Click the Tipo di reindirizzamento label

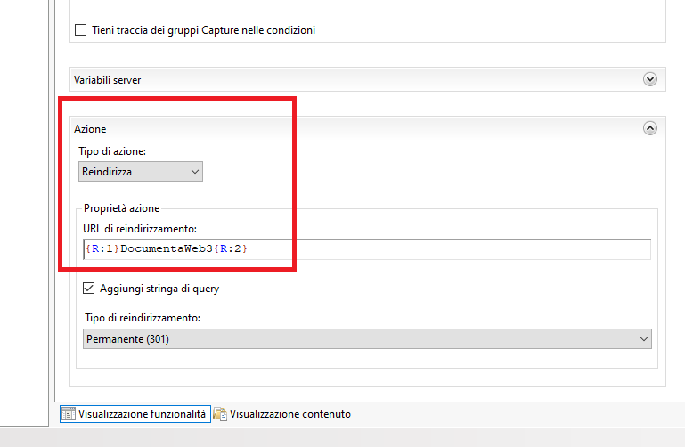pyautogui.click(x=143, y=318)
